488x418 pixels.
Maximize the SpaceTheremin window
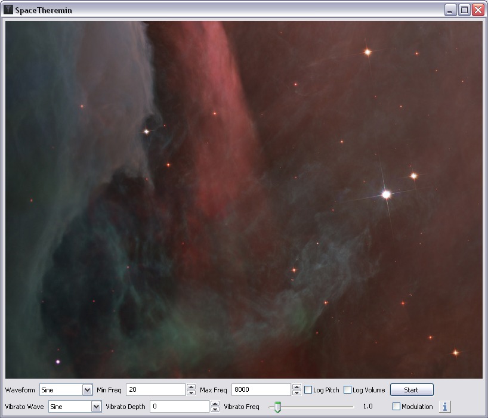coord(464,10)
